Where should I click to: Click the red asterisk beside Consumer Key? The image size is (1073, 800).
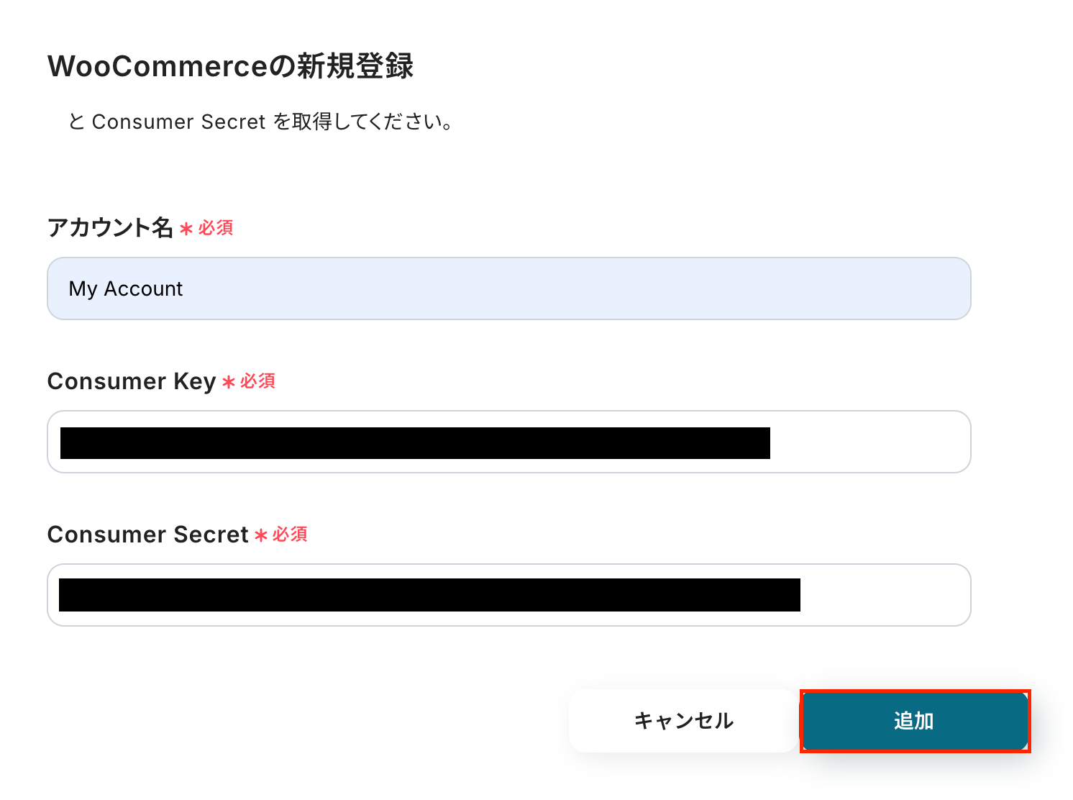229,383
